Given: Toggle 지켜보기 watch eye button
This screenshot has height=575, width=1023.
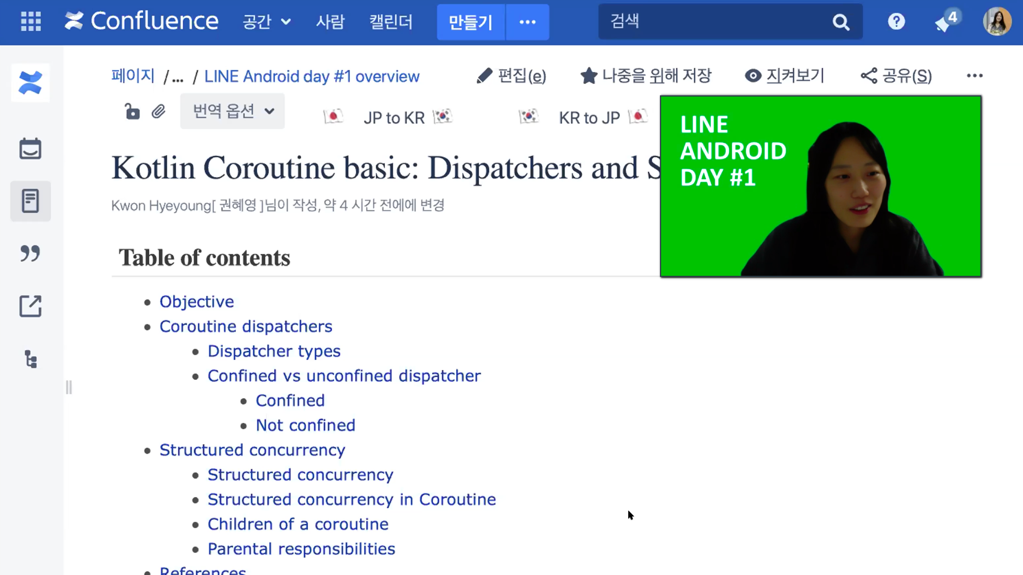Looking at the screenshot, I should (x=784, y=75).
